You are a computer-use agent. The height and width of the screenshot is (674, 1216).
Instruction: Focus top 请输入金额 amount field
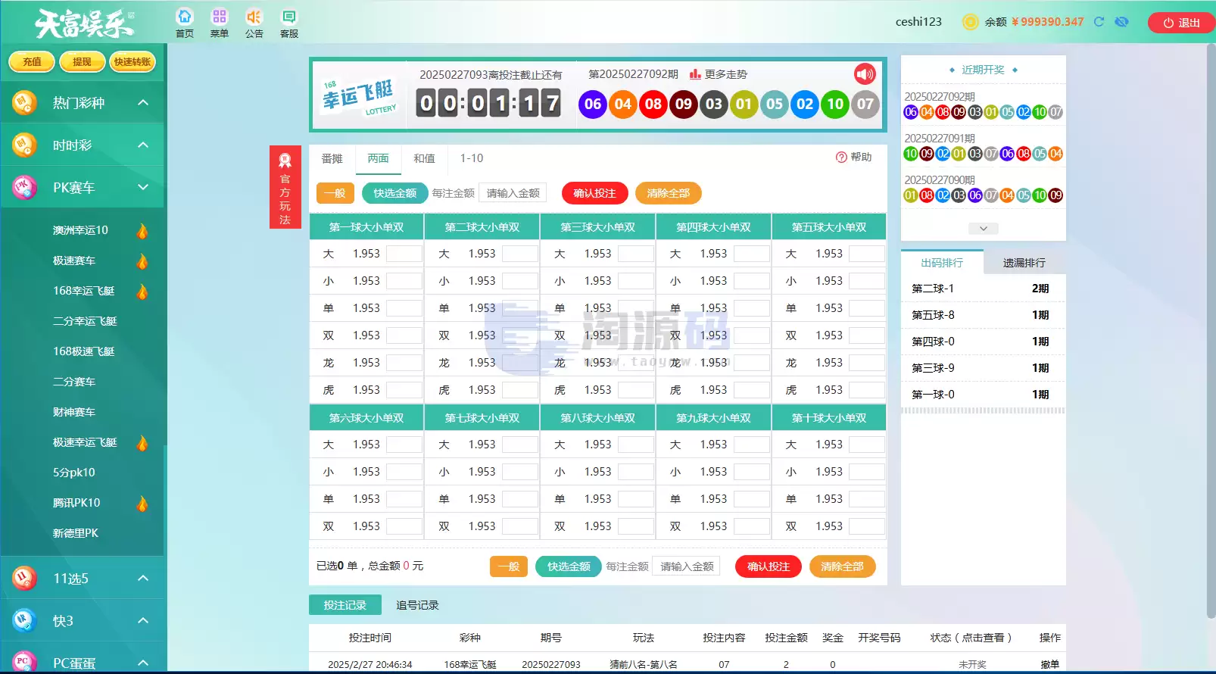click(513, 193)
